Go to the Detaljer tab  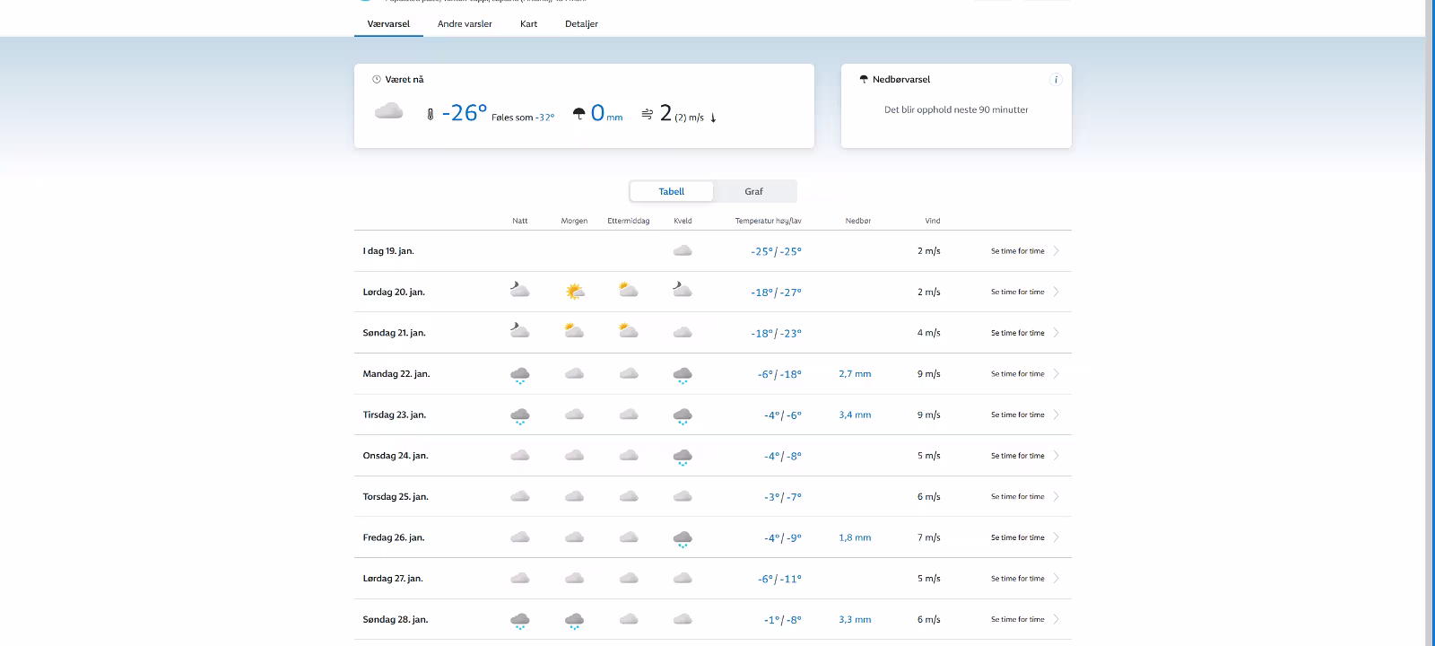(581, 24)
